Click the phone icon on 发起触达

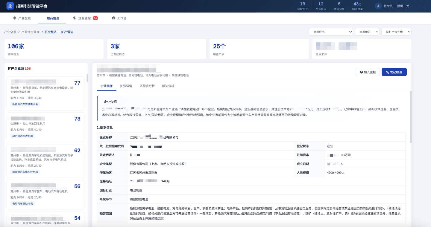(388, 72)
